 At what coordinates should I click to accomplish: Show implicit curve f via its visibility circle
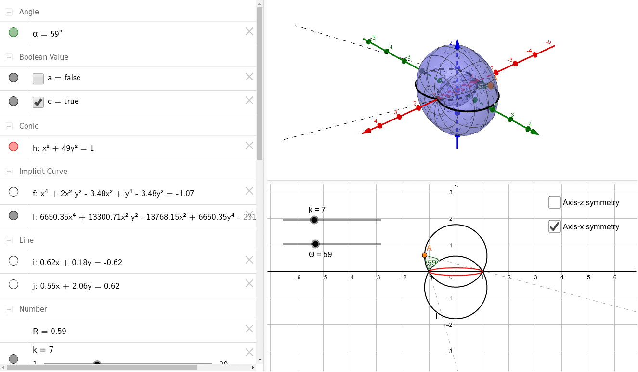coord(13,192)
